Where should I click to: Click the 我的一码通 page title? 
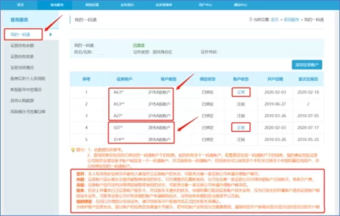coord(86,20)
